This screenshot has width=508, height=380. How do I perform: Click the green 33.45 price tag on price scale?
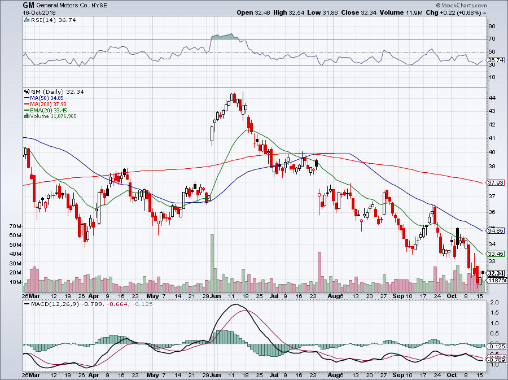pyautogui.click(x=496, y=254)
